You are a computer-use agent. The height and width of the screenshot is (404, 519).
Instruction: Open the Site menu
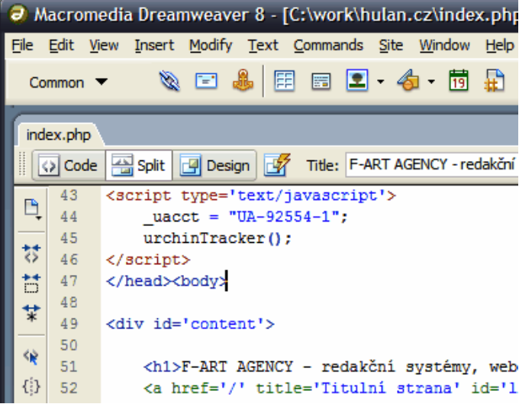(391, 45)
